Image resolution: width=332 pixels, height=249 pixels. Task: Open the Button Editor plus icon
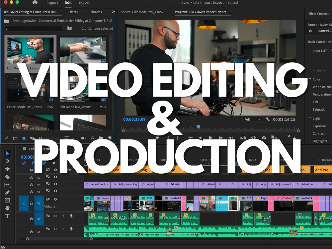pos(294,138)
